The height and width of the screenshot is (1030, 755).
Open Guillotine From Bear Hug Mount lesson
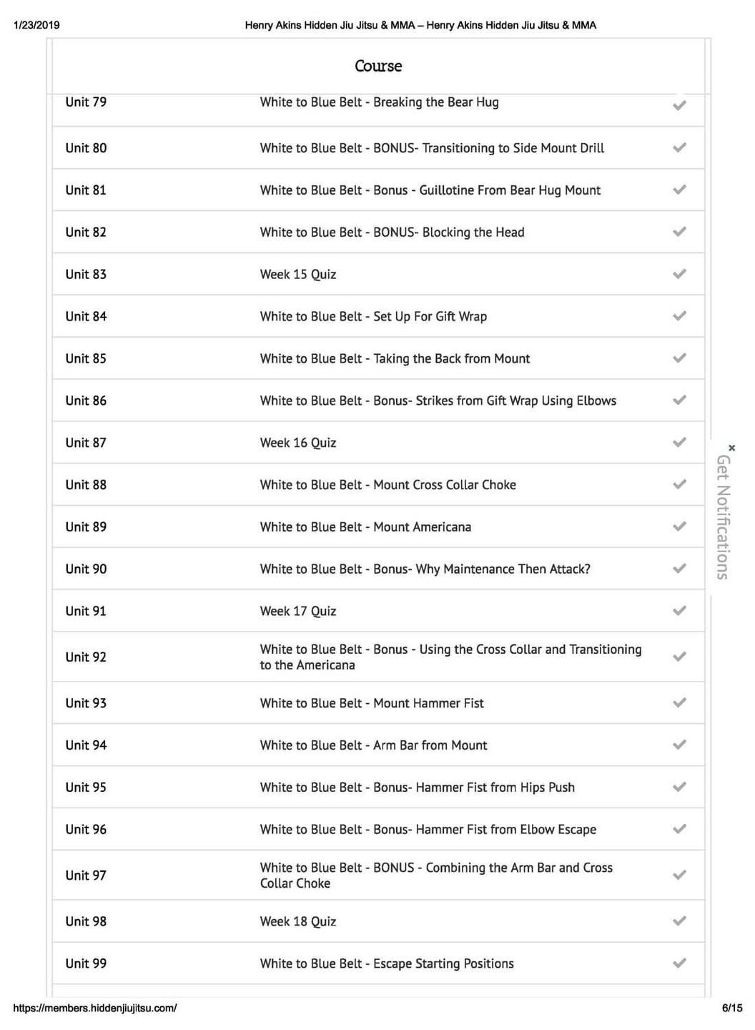430,190
